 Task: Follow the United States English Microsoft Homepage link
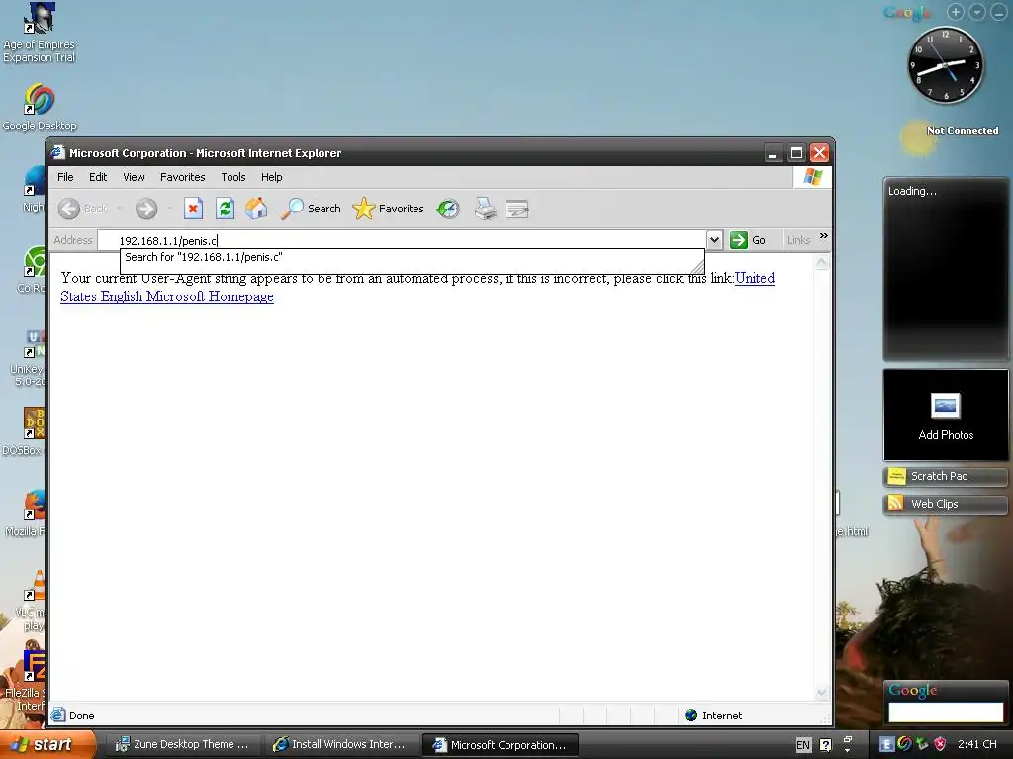(x=166, y=296)
